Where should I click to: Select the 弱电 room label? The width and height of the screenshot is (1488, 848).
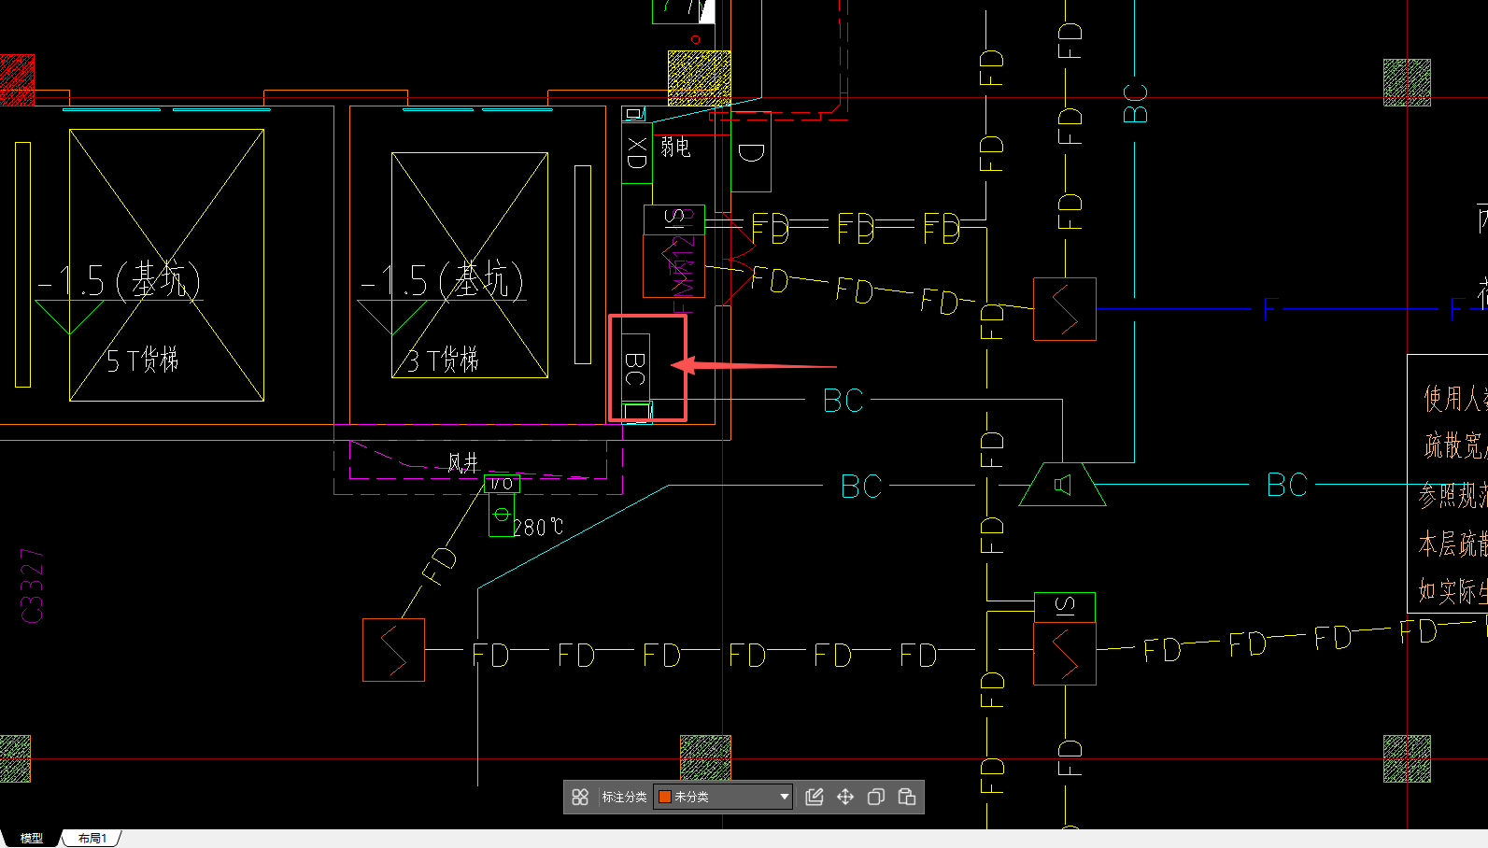click(x=675, y=147)
